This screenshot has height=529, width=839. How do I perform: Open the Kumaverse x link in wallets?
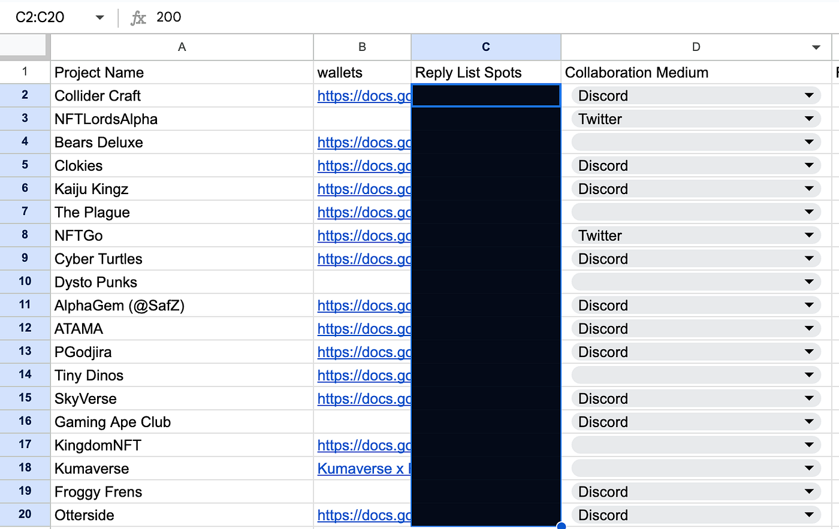364,468
